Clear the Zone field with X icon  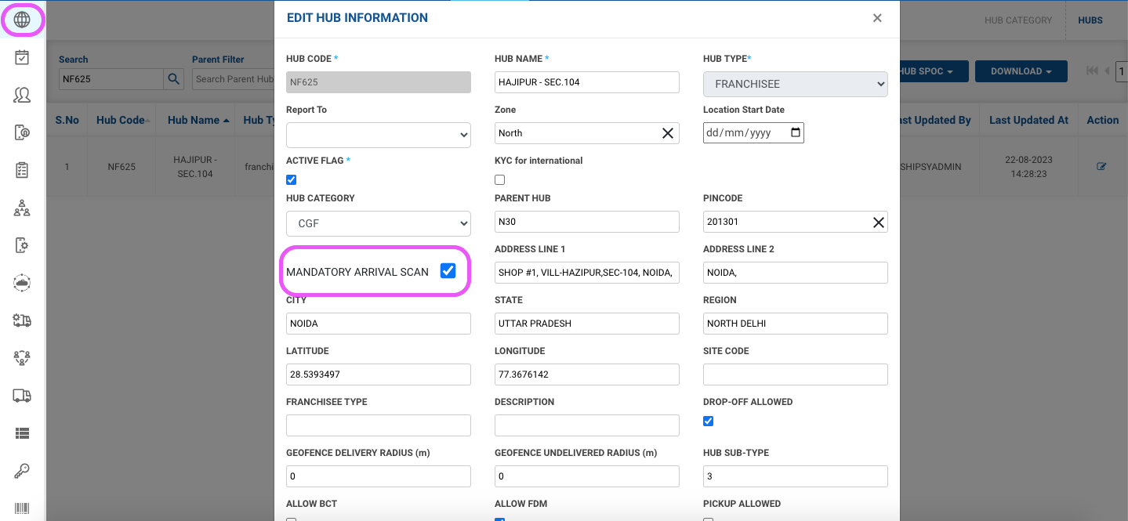click(668, 133)
